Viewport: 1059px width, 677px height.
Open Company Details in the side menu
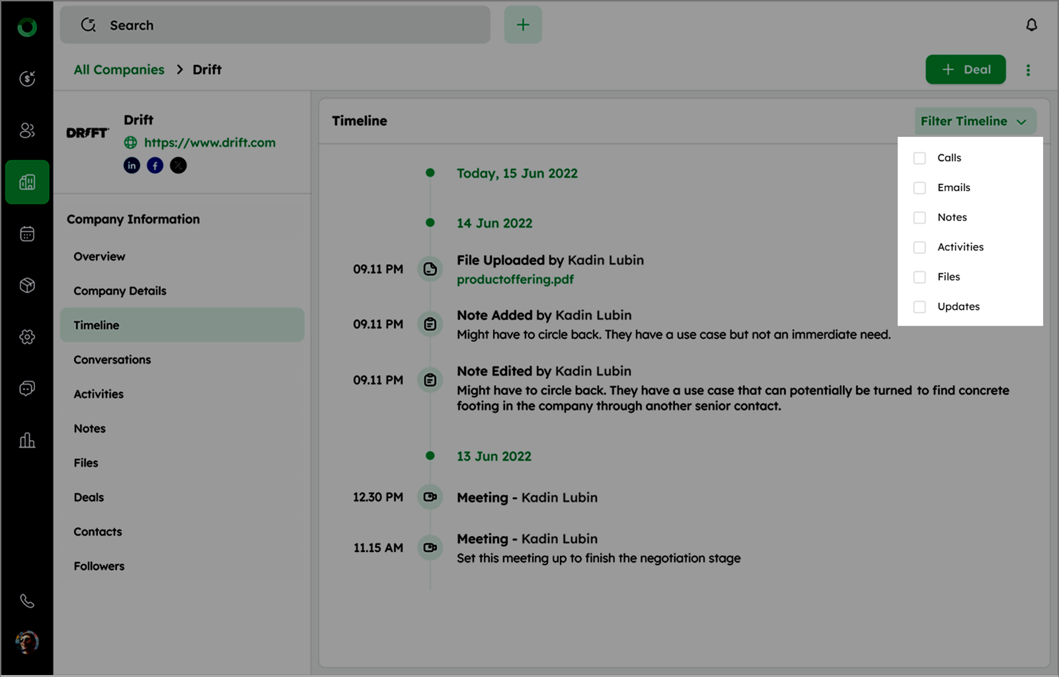(120, 291)
